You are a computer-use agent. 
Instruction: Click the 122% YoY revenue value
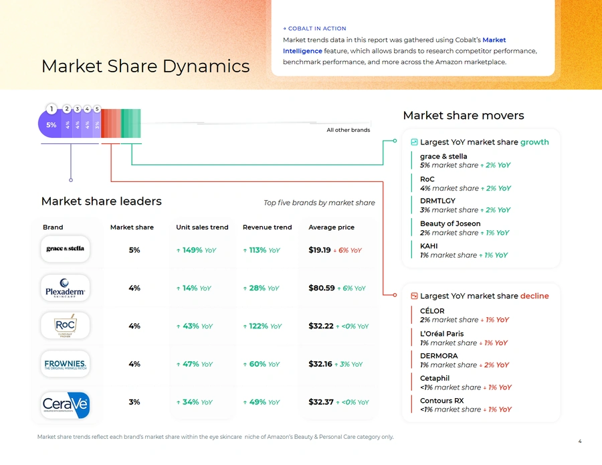tap(262, 327)
